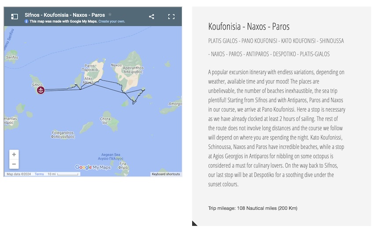Click the dark corner triangle of the description panel
Screen dimensions: 374x229
[x=194, y=224]
